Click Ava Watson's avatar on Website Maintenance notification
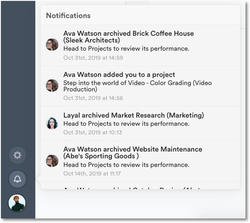 point(52,161)
